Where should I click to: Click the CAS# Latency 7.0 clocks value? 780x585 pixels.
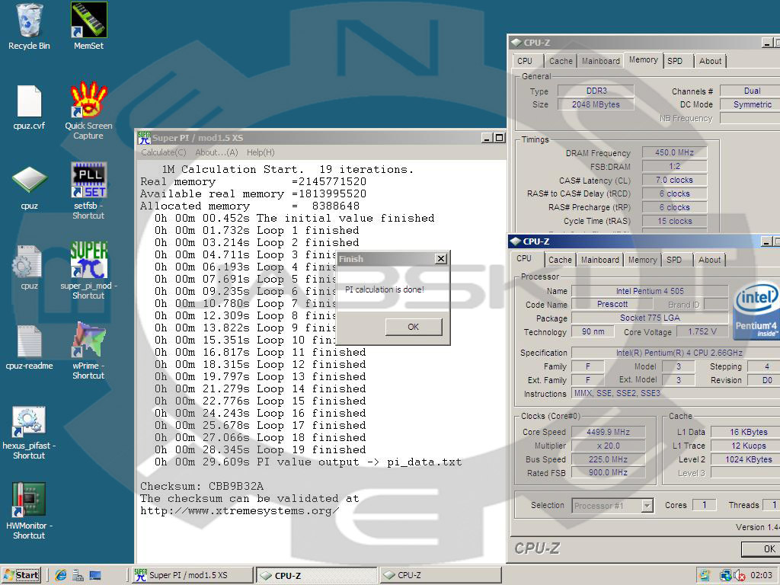675,180
